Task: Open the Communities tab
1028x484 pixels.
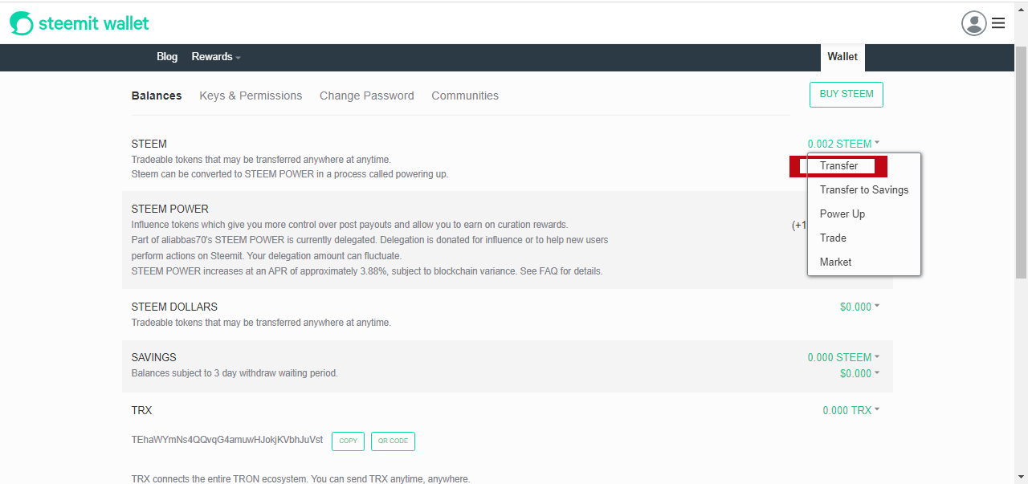Action: coord(465,96)
